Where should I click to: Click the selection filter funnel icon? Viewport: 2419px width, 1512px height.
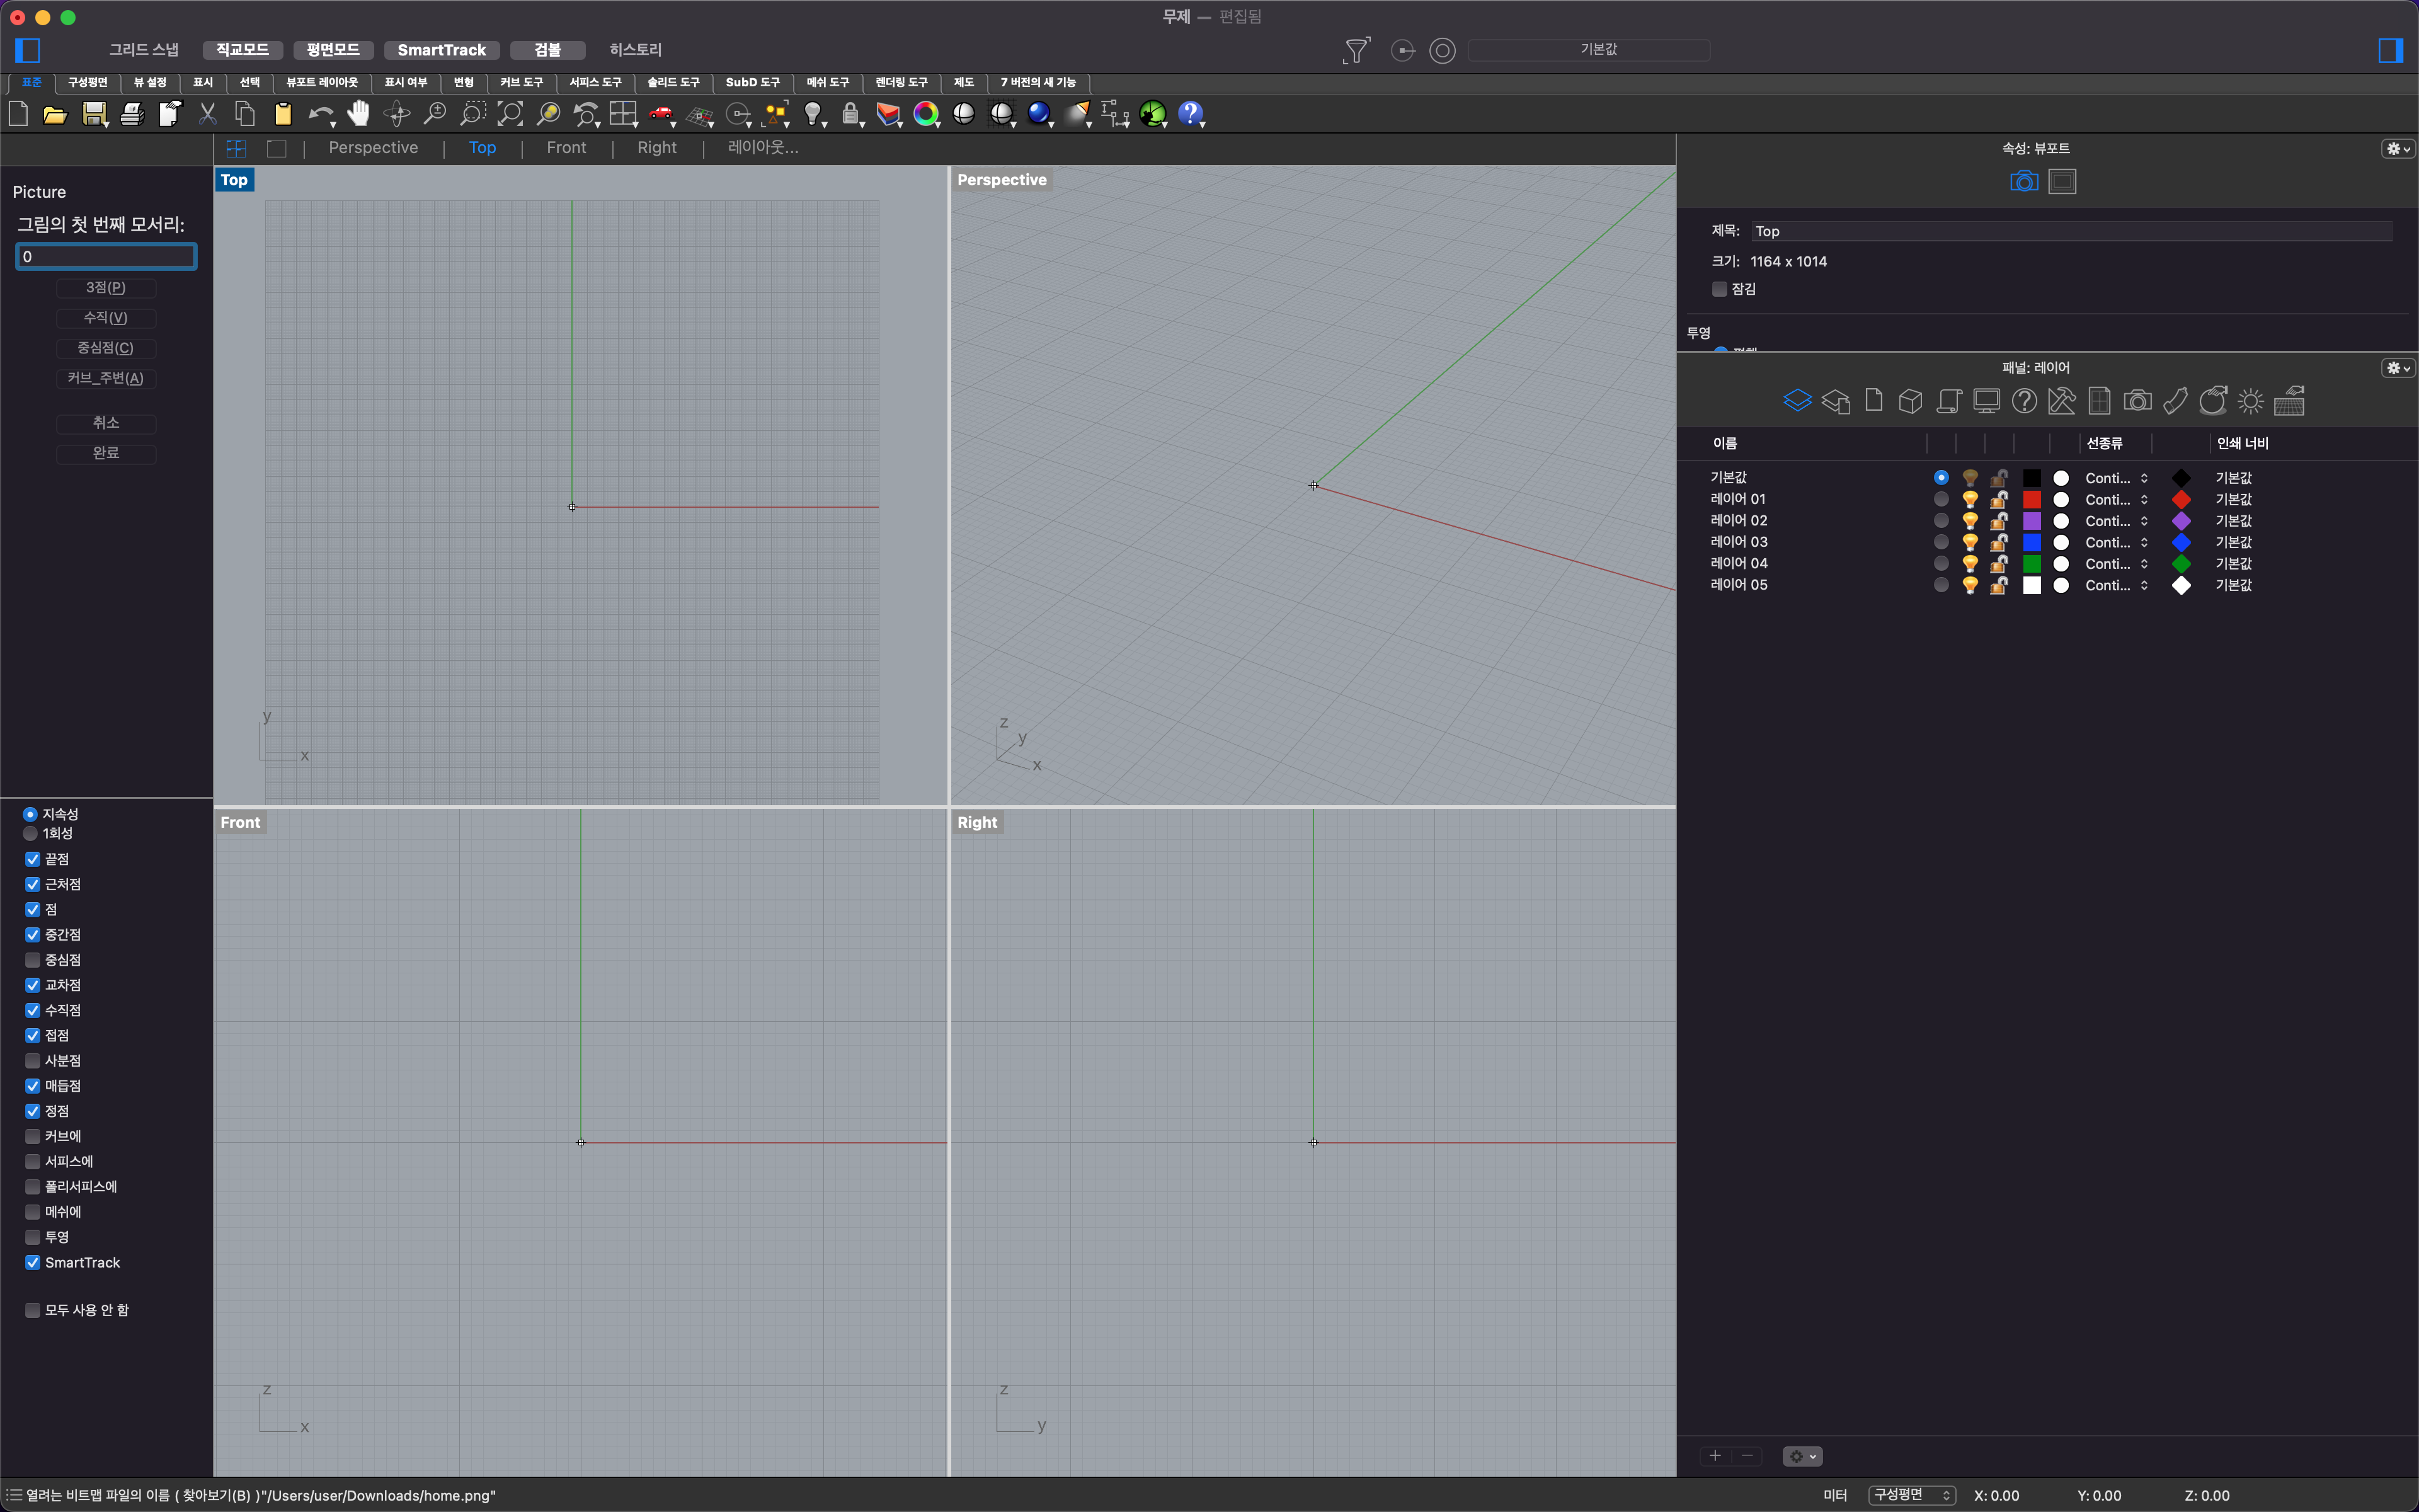point(1356,50)
